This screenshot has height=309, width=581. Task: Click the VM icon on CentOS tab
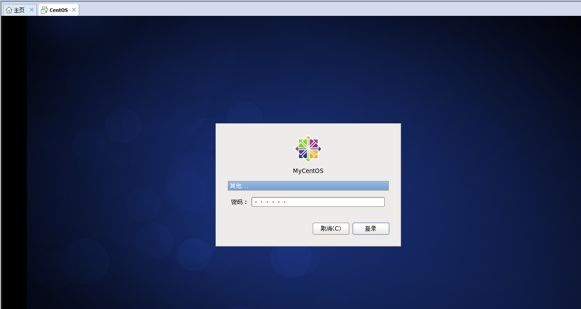(44, 10)
